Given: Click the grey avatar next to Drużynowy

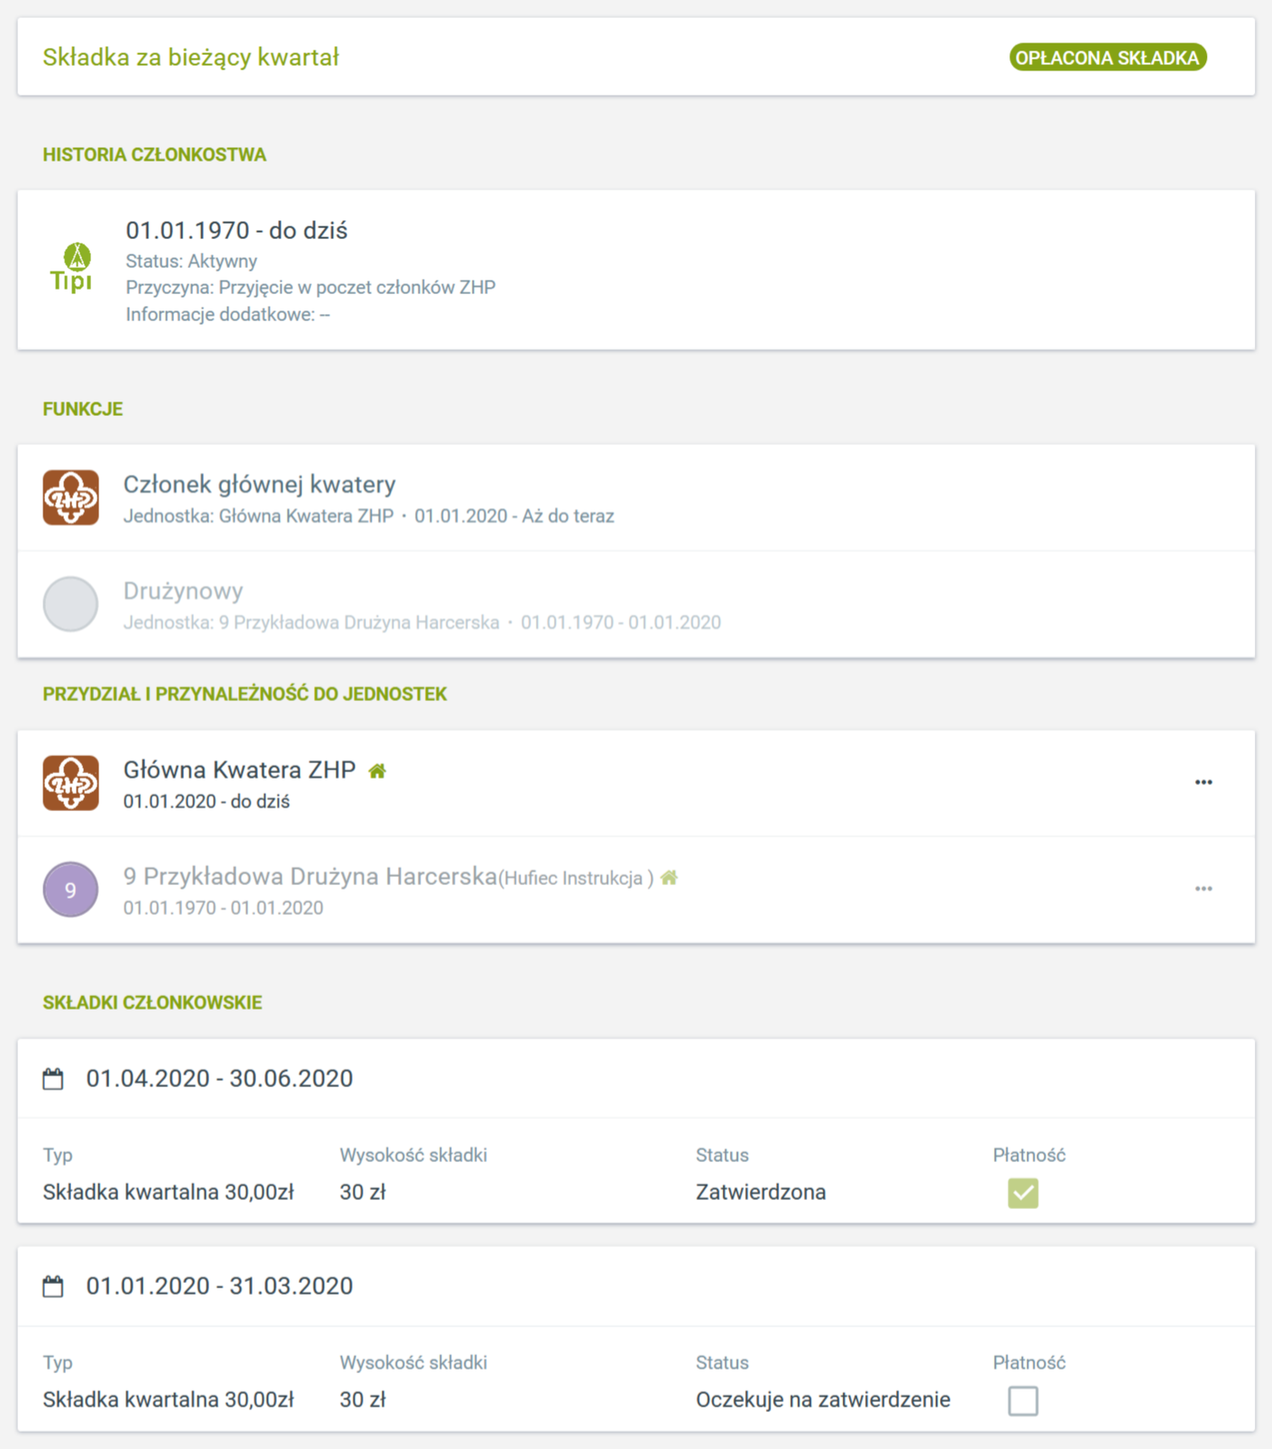Looking at the screenshot, I should click(71, 604).
